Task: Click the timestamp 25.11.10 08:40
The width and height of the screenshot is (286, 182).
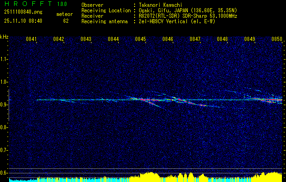Action: pyautogui.click(x=23, y=21)
